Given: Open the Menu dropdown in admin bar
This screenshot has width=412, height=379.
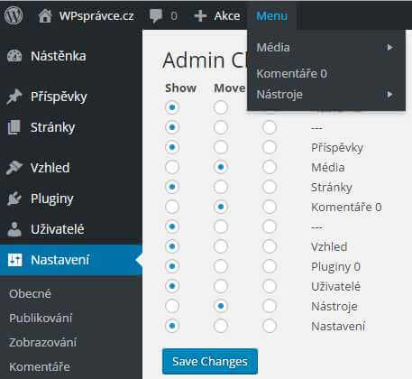Looking at the screenshot, I should pos(271,15).
